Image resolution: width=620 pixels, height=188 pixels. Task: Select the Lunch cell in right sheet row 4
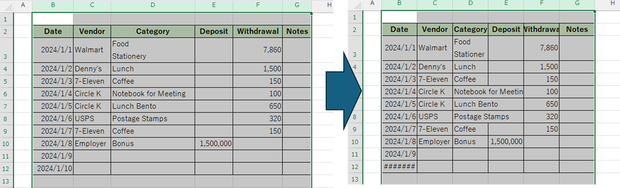[x=470, y=67]
